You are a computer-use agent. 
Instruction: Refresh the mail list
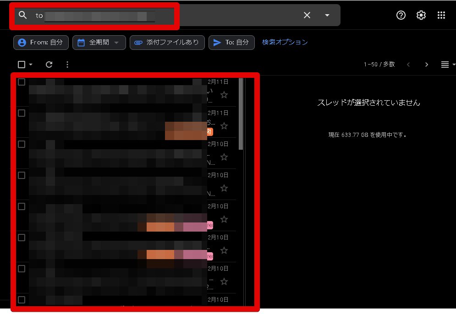coord(49,65)
